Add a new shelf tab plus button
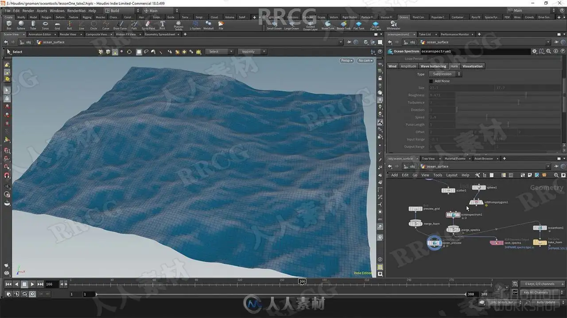 (x=254, y=17)
